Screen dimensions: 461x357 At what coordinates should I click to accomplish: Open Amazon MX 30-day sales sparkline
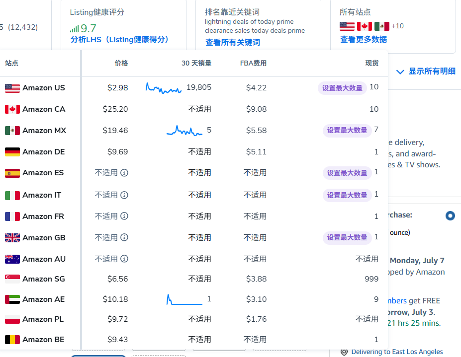click(x=184, y=131)
